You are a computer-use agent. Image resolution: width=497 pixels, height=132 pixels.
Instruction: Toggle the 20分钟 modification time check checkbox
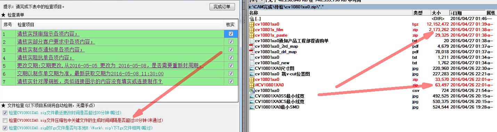pyautogui.click(x=5, y=113)
